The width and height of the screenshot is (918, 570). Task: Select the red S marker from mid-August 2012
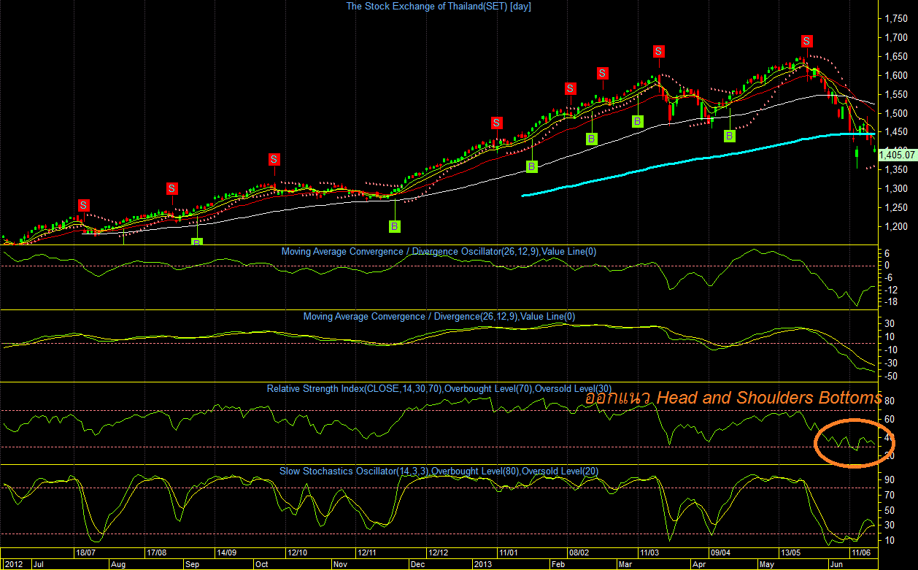172,188
